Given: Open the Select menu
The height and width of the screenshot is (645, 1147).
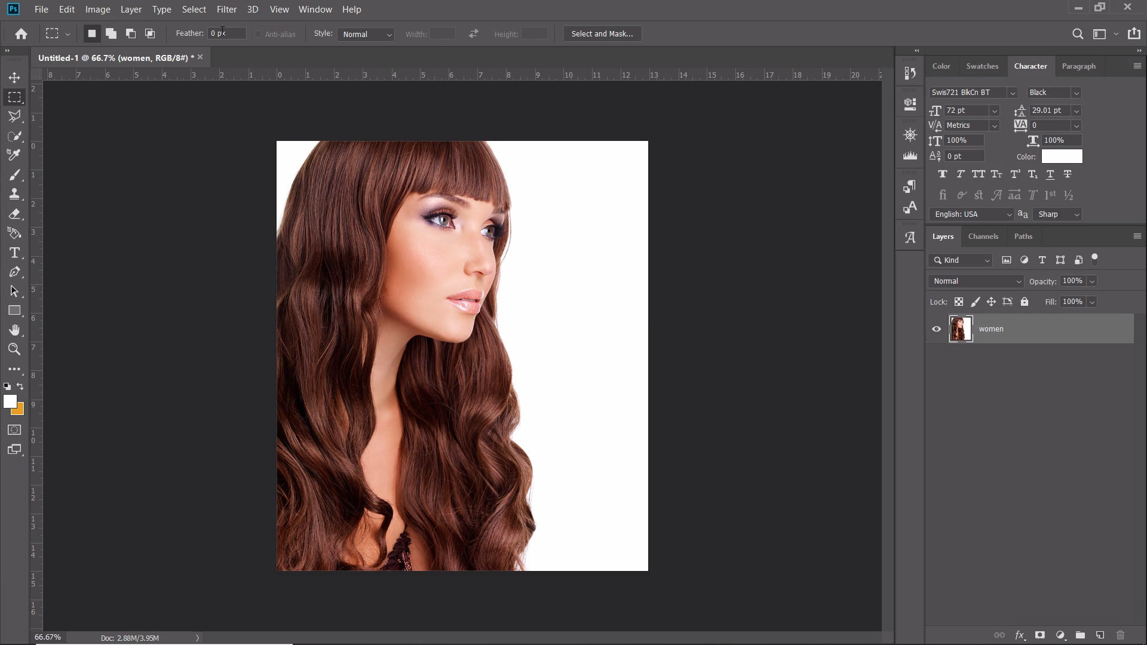Looking at the screenshot, I should tap(194, 10).
